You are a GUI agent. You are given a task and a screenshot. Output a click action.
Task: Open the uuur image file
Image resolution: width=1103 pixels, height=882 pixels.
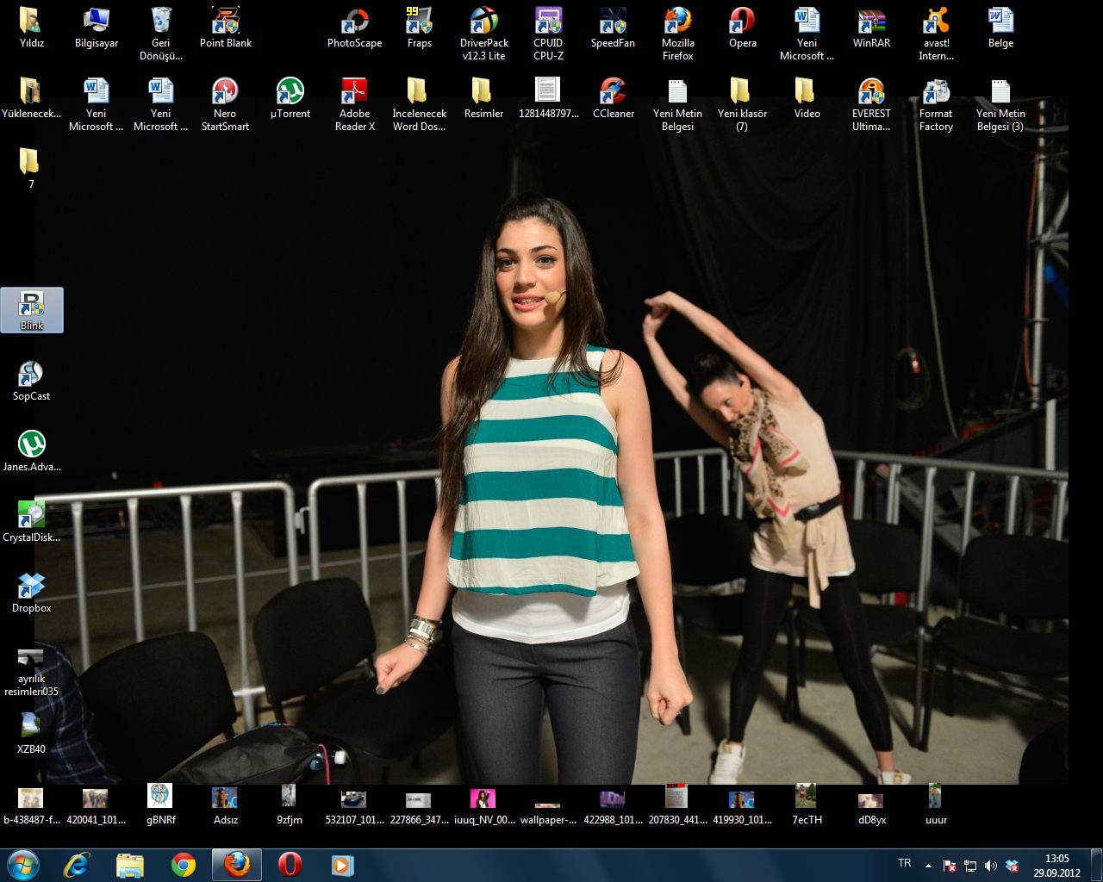pos(936,804)
